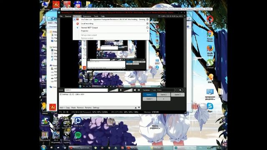Toggle visibility of Desktop 1 source
This screenshot has height=150, width=267.
click(x=60, y=94)
